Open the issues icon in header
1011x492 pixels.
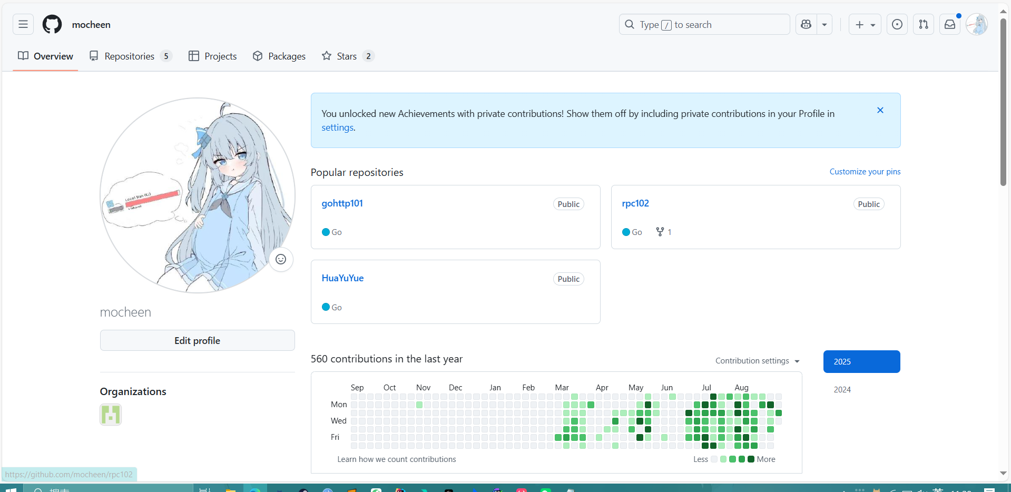point(897,24)
